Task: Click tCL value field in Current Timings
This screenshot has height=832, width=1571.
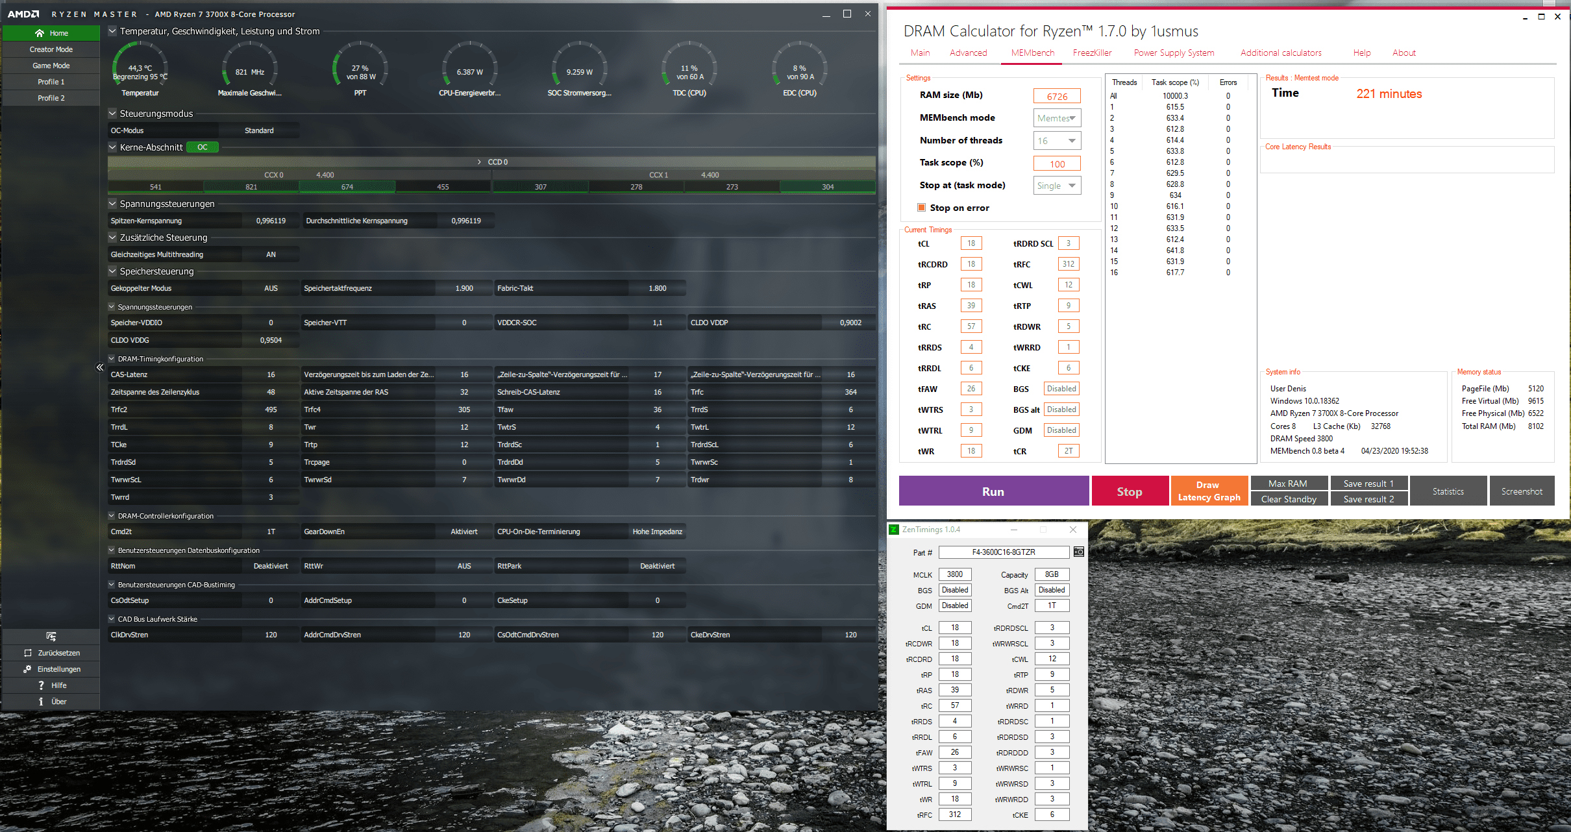Action: [x=971, y=243]
